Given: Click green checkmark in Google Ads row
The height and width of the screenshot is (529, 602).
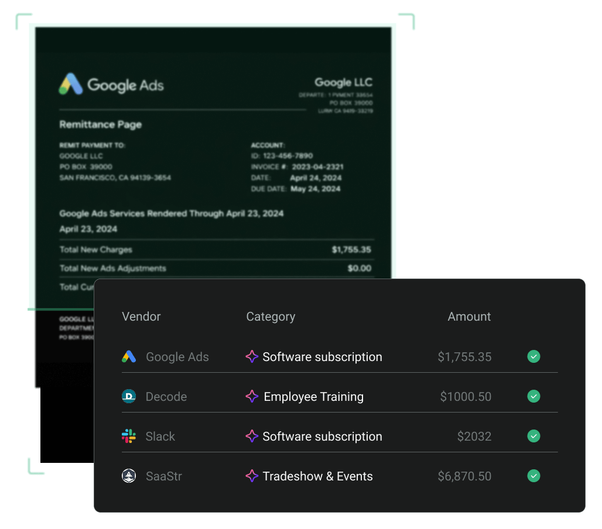Looking at the screenshot, I should pyautogui.click(x=533, y=356).
